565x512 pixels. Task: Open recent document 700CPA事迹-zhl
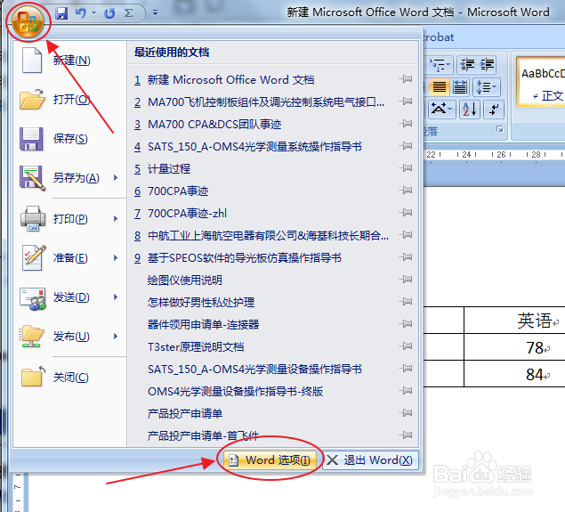(273, 214)
